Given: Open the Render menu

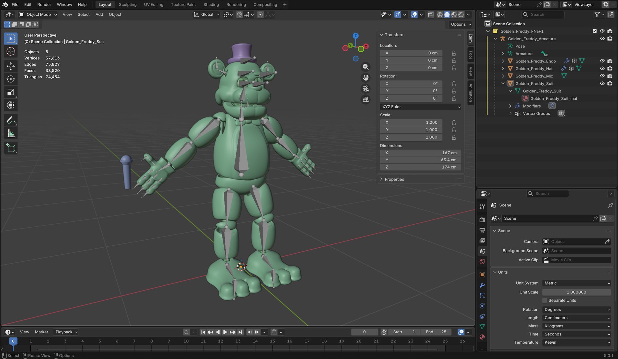Looking at the screenshot, I should tap(44, 5).
